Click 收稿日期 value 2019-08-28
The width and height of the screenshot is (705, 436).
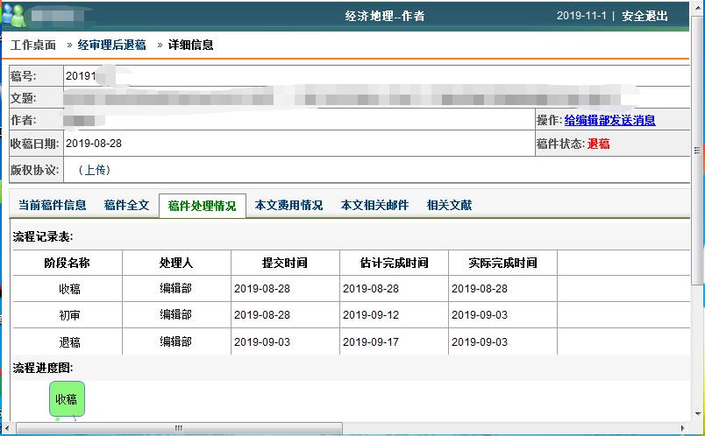pos(94,144)
